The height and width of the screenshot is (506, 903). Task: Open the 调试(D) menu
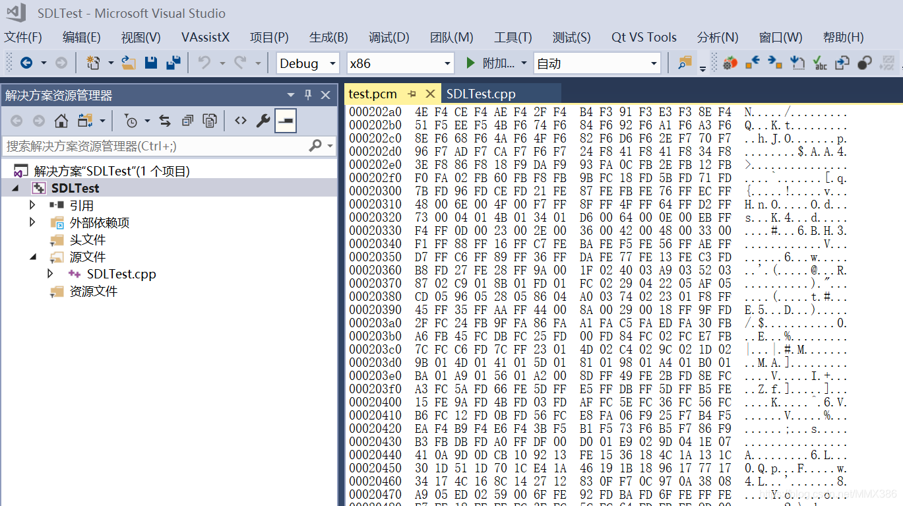[x=389, y=38]
